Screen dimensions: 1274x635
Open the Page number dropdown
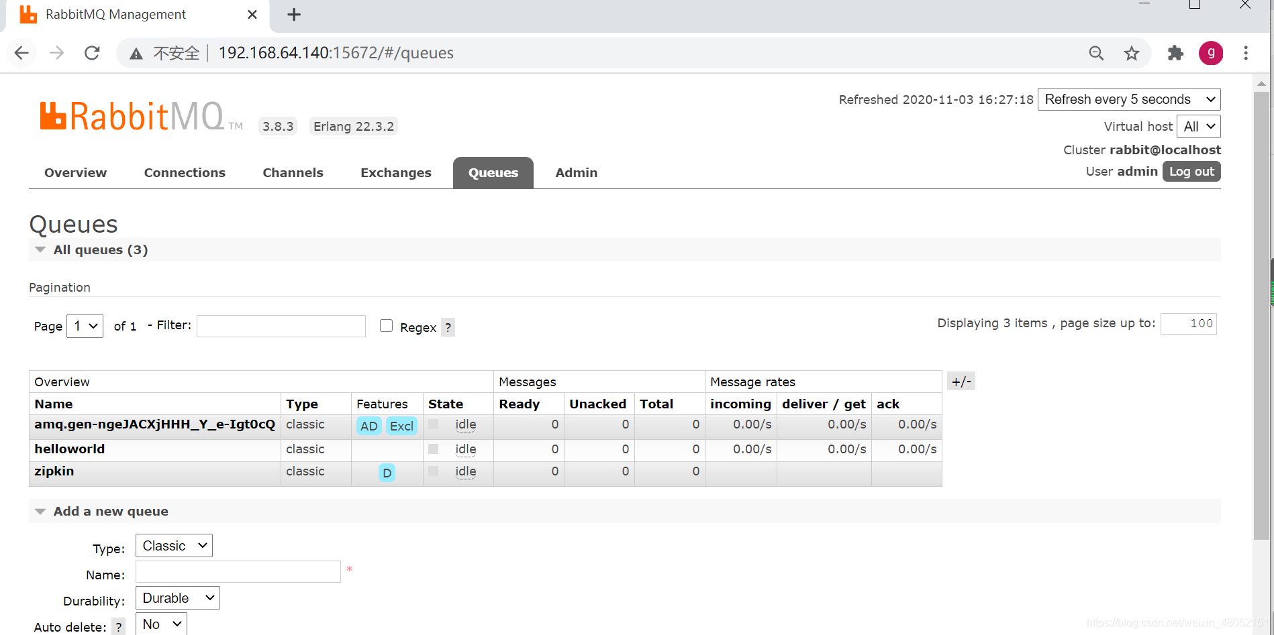click(85, 326)
